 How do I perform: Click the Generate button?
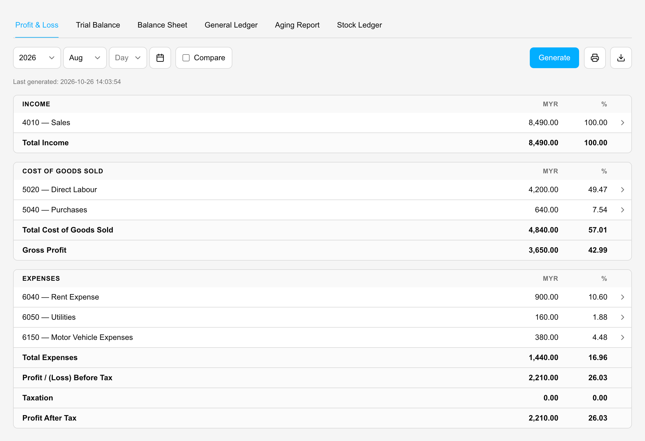[x=554, y=58]
